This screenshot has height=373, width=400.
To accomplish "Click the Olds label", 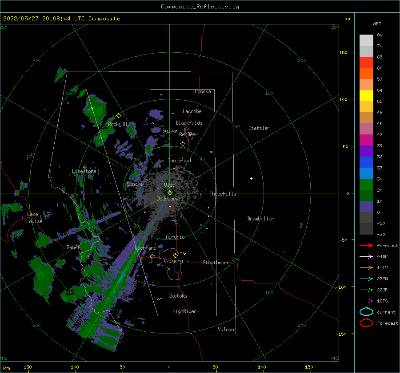I will [x=169, y=185].
